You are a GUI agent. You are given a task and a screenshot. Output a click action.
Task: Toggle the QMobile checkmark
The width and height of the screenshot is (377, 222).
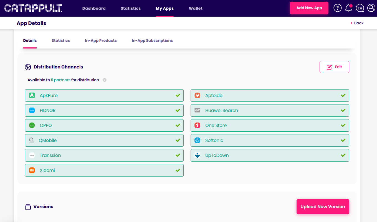(178, 140)
